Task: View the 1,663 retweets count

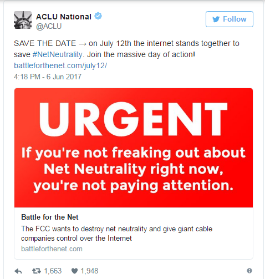Action: tap(53, 271)
